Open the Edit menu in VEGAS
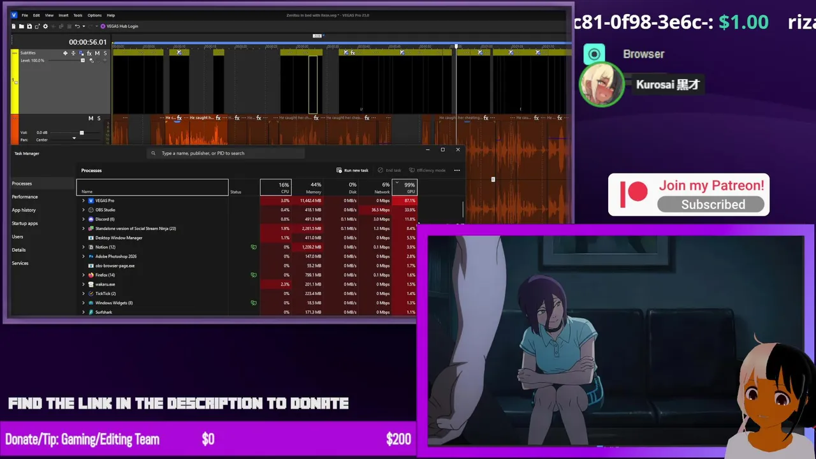Viewport: 816px width, 459px height. [36, 15]
